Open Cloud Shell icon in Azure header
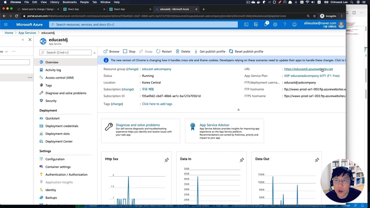This screenshot has width=370, height=208. click(246, 25)
